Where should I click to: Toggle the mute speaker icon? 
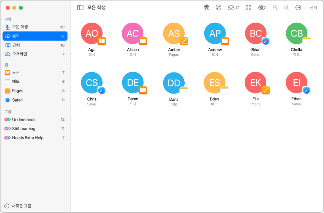286,8
